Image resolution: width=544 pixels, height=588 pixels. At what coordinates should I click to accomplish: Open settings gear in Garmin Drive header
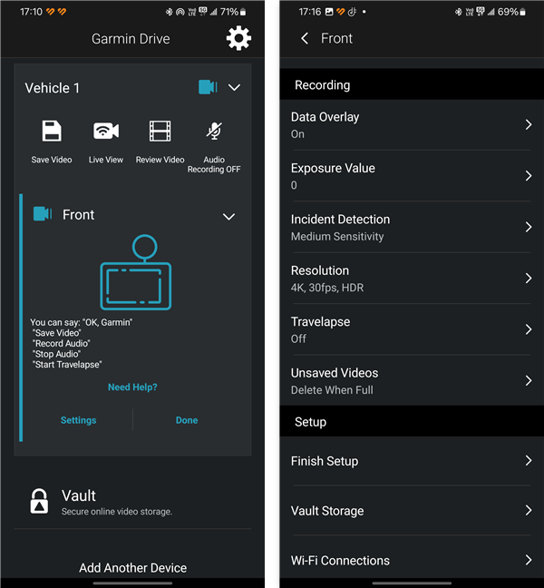(238, 38)
